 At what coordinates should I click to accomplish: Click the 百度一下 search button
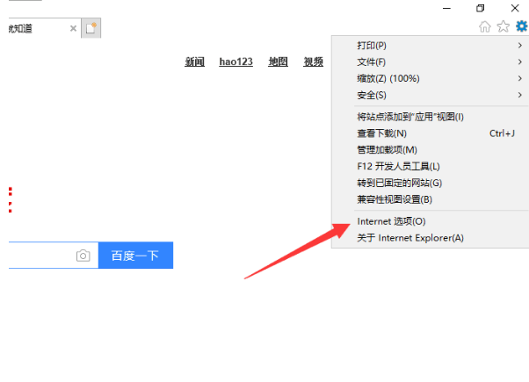pos(135,256)
